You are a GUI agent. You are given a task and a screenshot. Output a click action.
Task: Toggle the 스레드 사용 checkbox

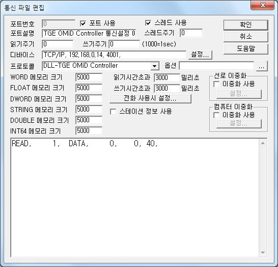coord(148,23)
